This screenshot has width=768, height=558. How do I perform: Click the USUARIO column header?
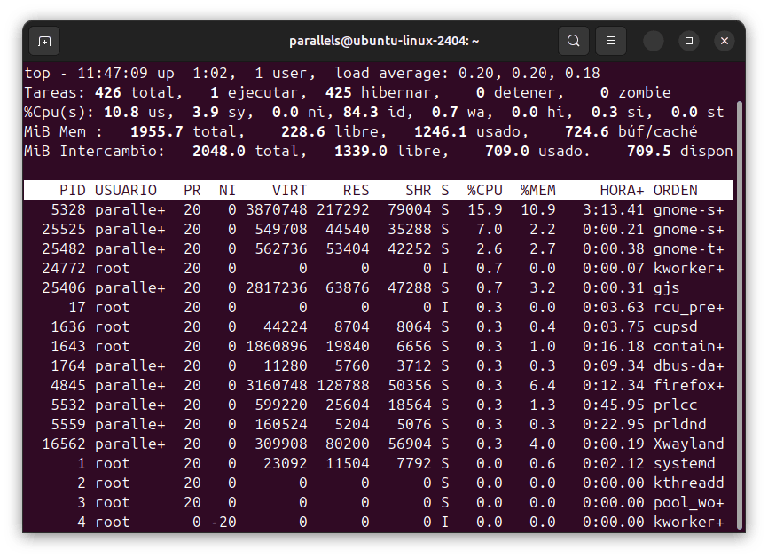126,190
